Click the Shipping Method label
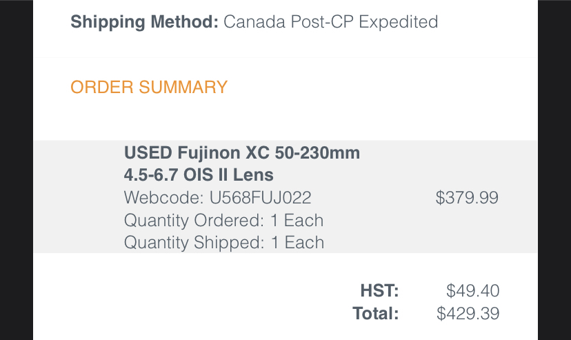This screenshot has width=571, height=340. point(143,22)
